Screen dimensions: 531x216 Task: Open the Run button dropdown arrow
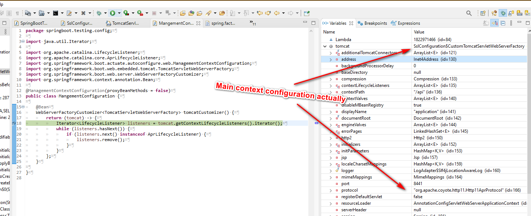click(x=119, y=13)
